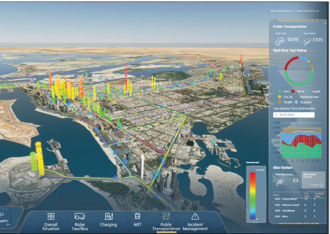Toggle the Free taxi status legend
The width and height of the screenshot is (330, 234).
tap(284, 91)
